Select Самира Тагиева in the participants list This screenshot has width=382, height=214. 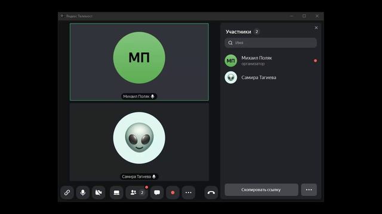[270, 77]
